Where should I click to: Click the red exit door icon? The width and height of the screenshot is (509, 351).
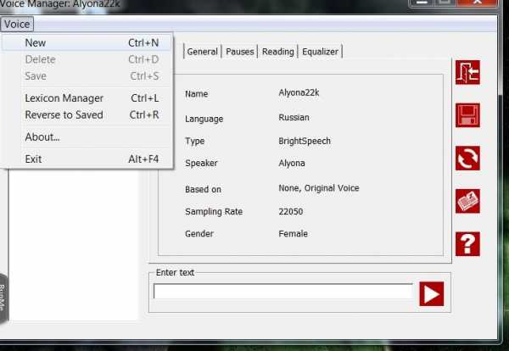click(468, 72)
